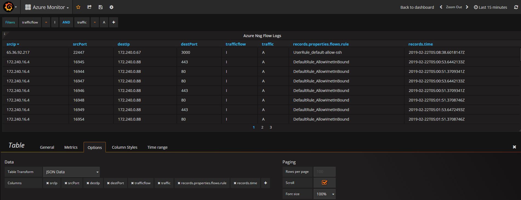Change the traffic filter operator
This screenshot has height=200, width=521.
[95, 22]
